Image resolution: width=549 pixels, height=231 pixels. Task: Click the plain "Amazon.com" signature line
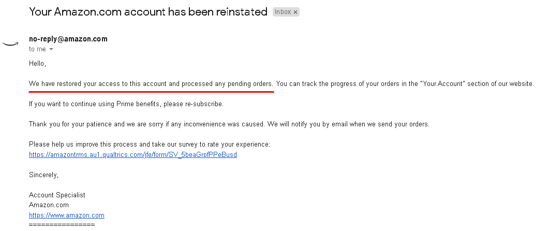[x=49, y=205]
